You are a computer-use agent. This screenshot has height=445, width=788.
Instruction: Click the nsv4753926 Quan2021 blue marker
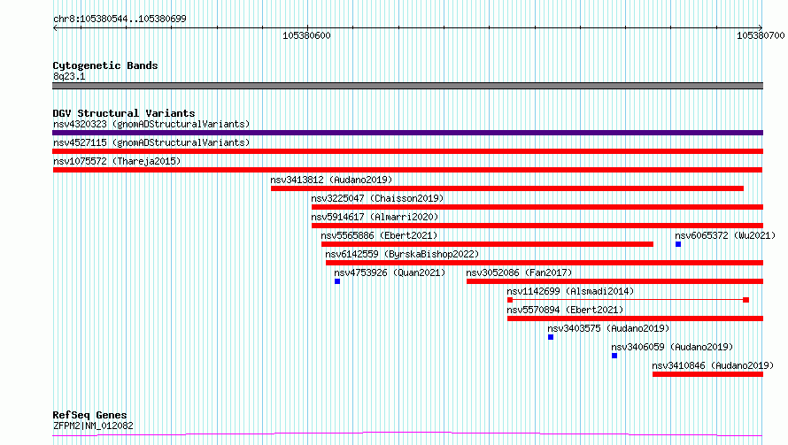click(x=337, y=281)
